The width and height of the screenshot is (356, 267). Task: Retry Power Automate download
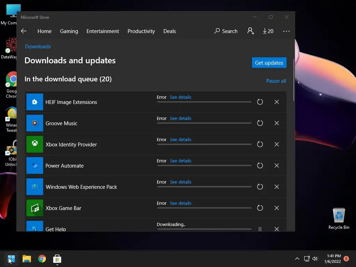260,165
